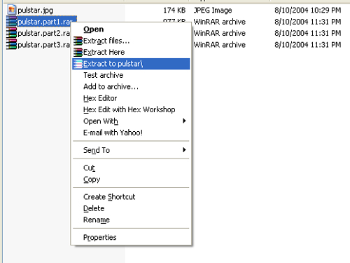Click WinRAR archive type of pulstar.part2.rar row

[220, 33]
